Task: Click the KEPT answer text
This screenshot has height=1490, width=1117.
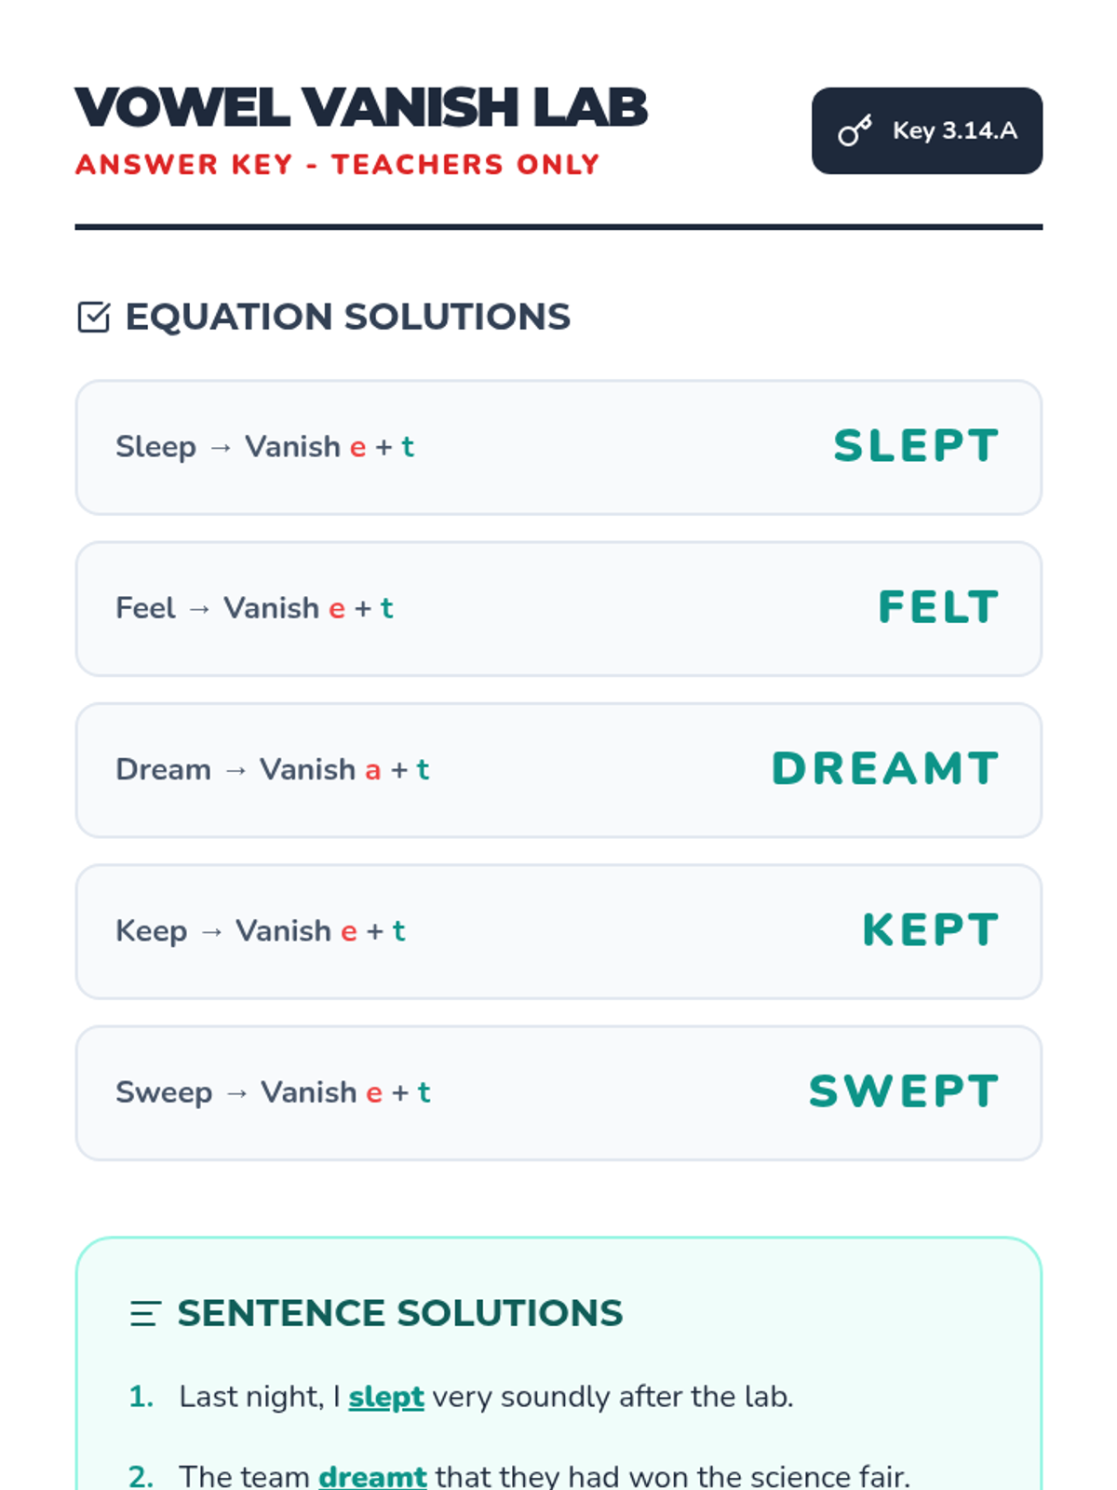Action: pos(930,930)
